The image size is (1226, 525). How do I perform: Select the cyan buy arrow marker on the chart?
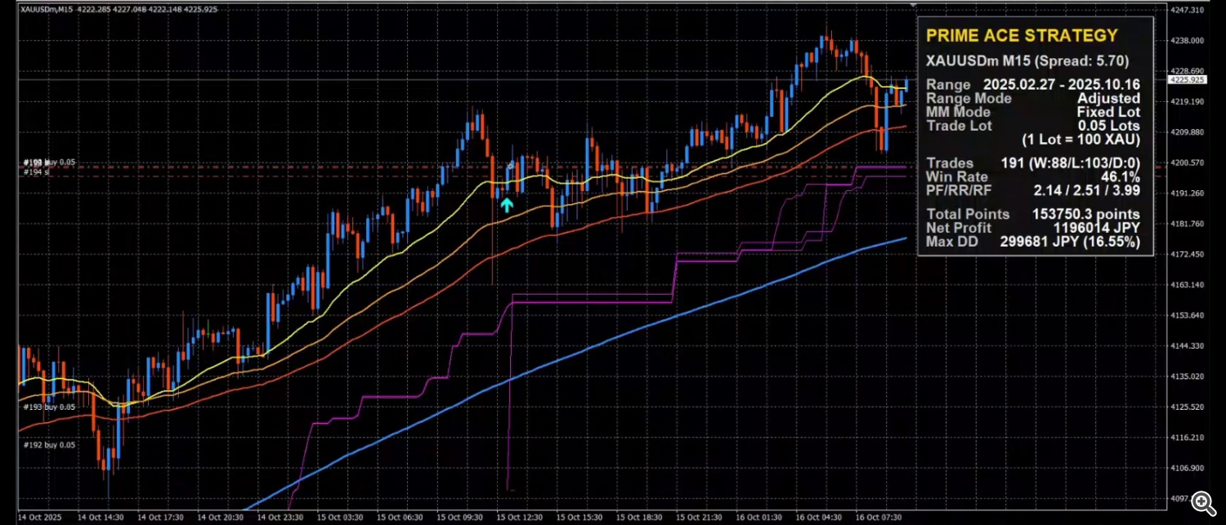coord(505,206)
